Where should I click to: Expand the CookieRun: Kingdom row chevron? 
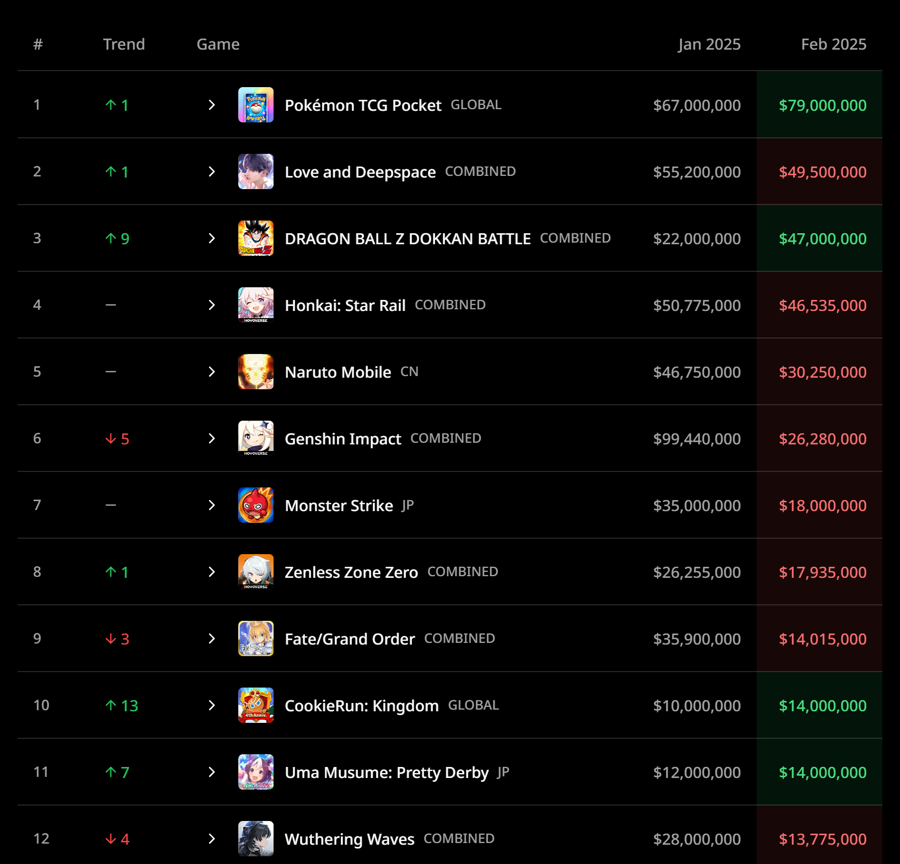click(212, 705)
